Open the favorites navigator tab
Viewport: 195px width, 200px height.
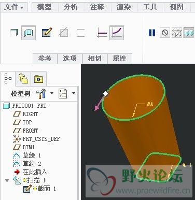click(38, 79)
